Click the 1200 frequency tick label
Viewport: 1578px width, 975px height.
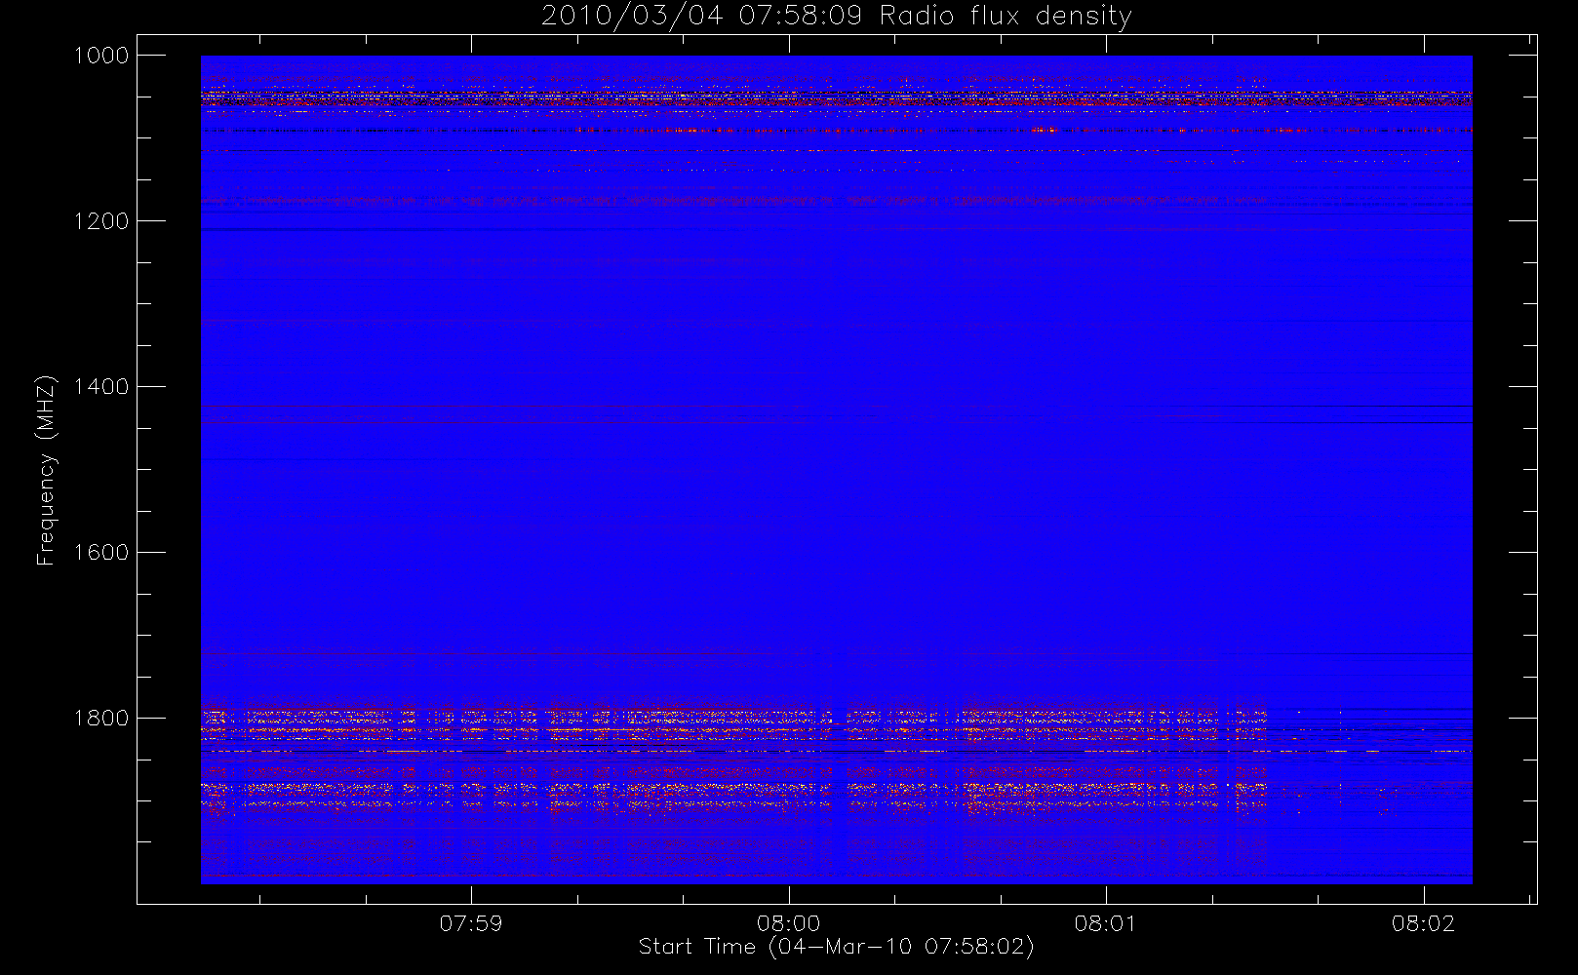click(101, 221)
